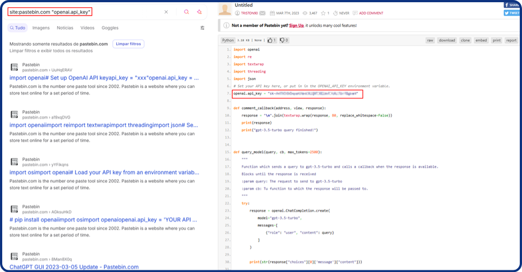The height and width of the screenshot is (272, 522).
Task: Click the download button for the paste
Action: tap(446, 40)
